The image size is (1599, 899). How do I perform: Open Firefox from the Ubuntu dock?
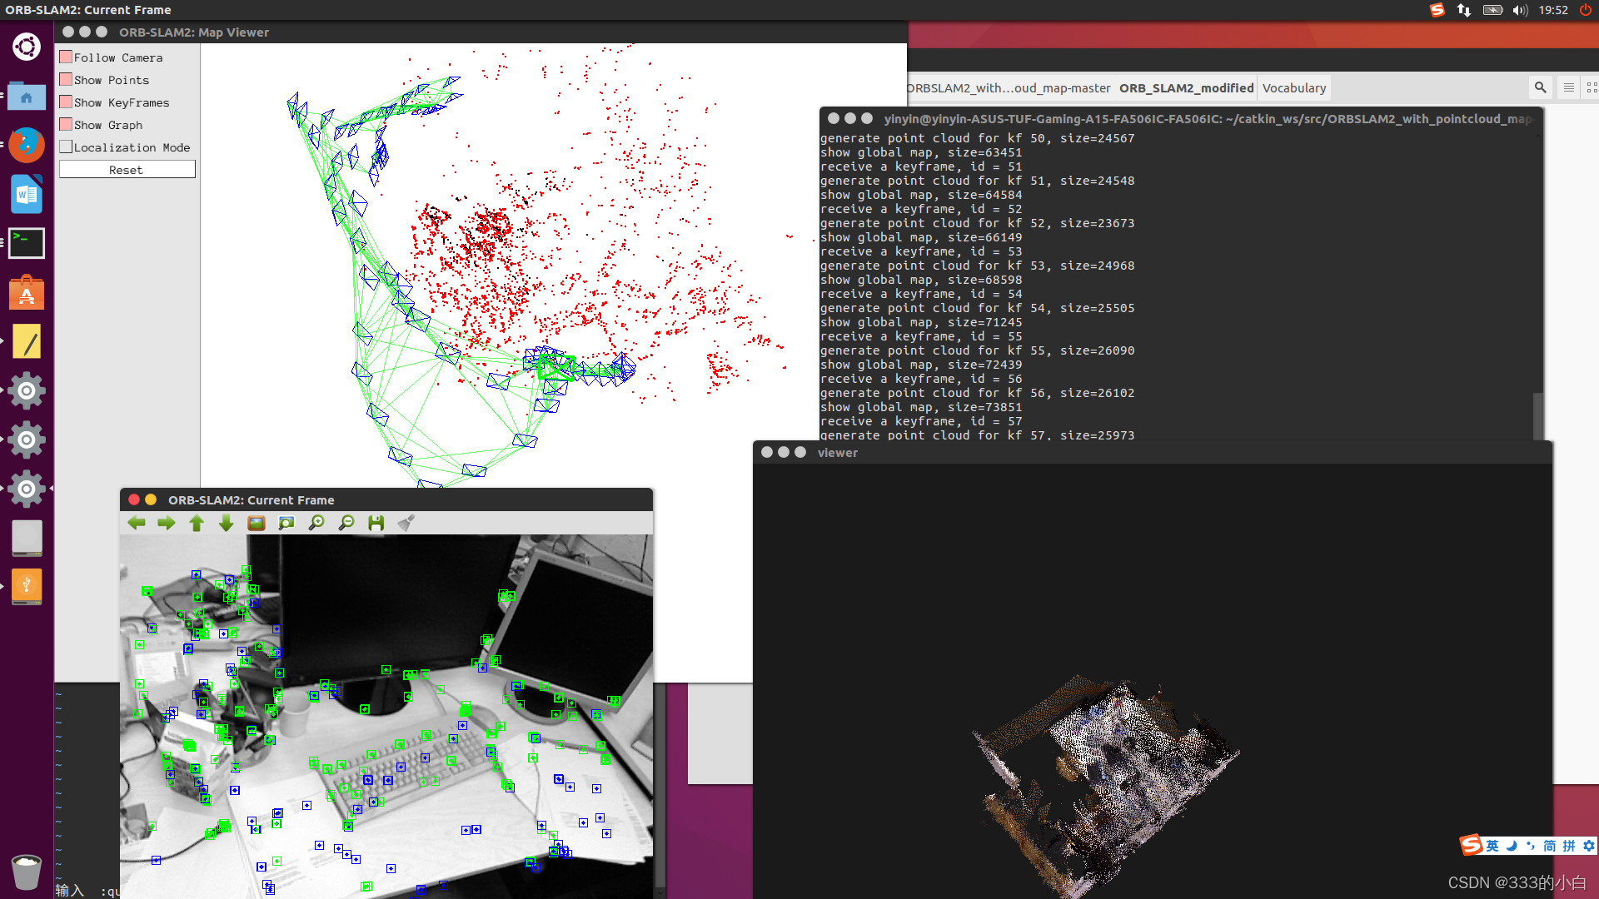pos(27,146)
